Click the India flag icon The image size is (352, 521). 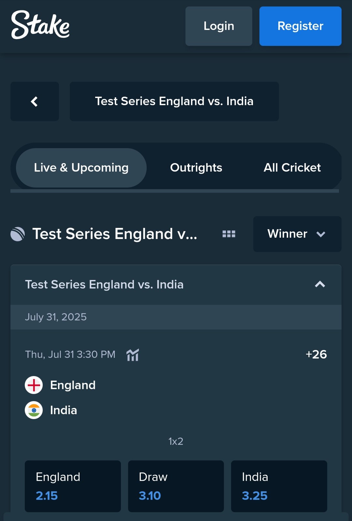click(34, 410)
